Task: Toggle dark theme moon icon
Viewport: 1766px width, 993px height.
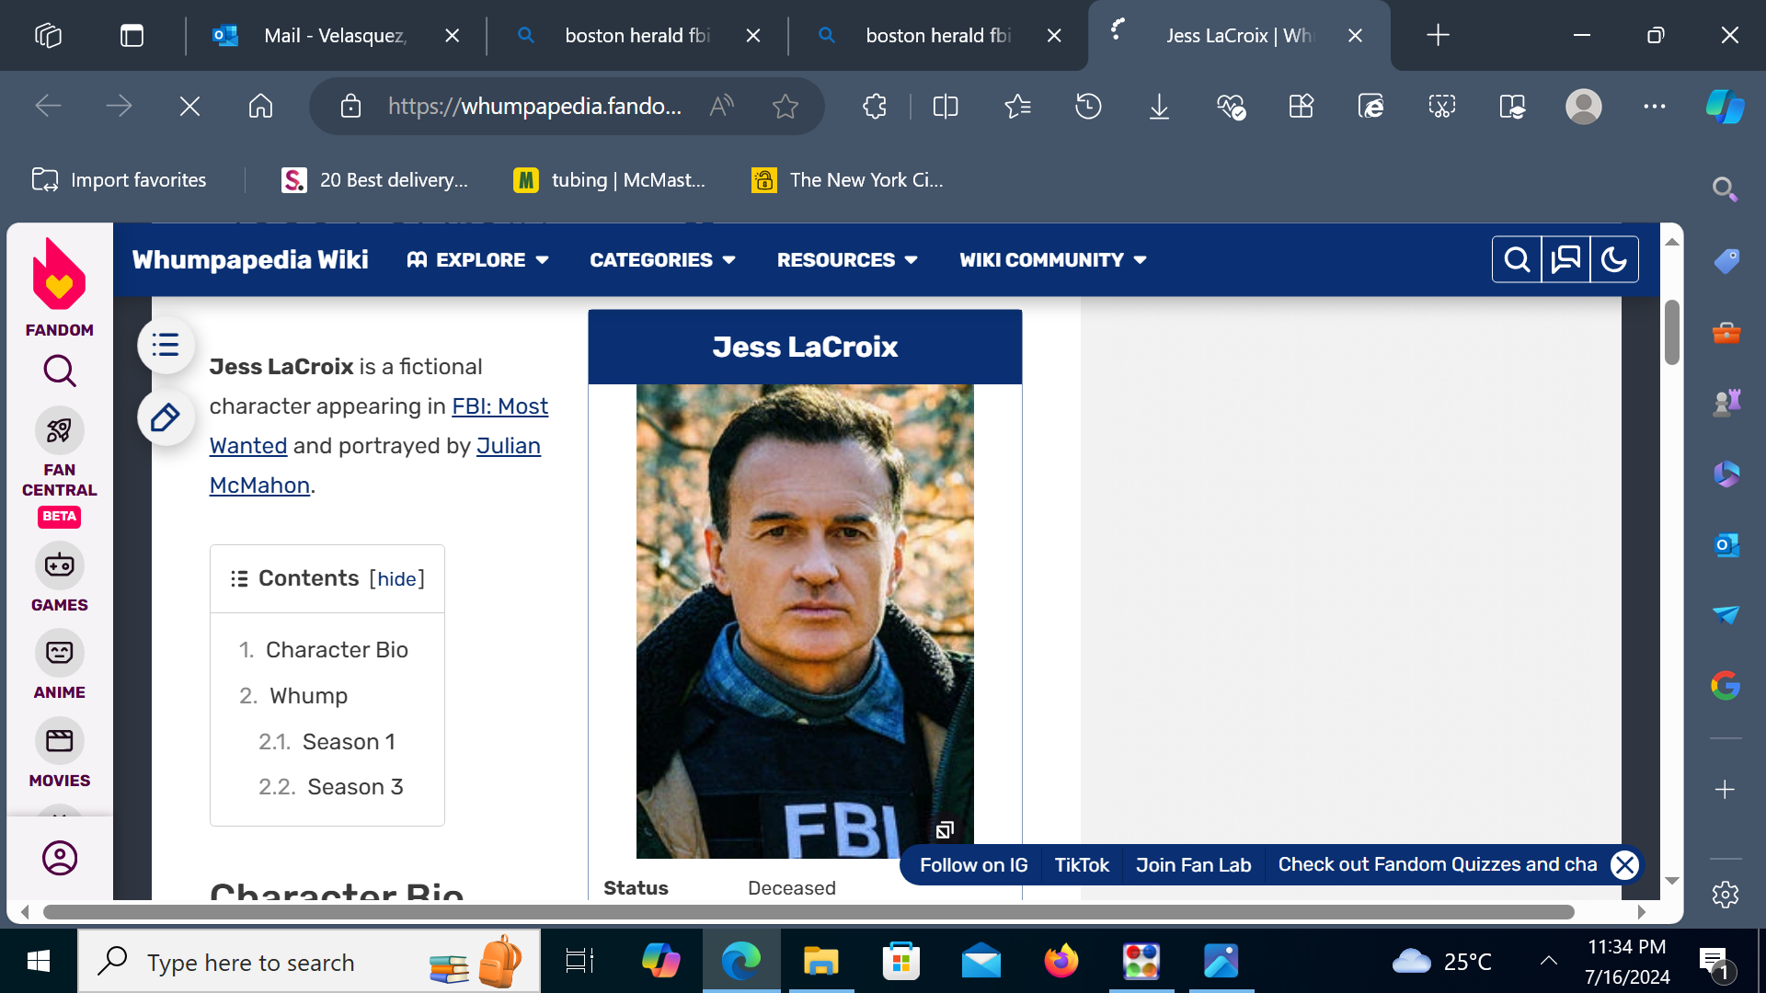Action: point(1614,260)
